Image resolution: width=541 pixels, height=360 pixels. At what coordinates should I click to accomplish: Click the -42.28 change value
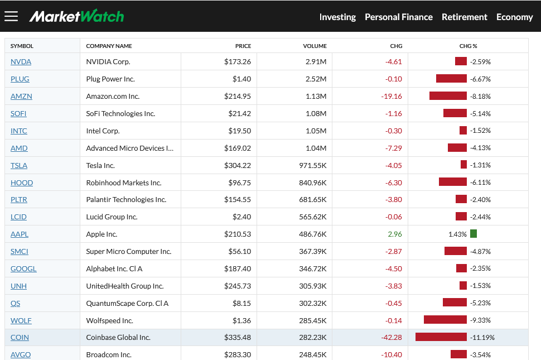tap(392, 337)
